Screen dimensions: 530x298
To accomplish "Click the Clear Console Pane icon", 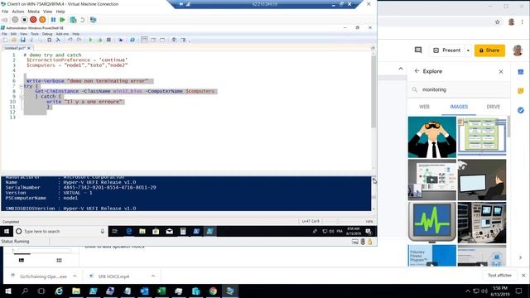I will point(58,40).
